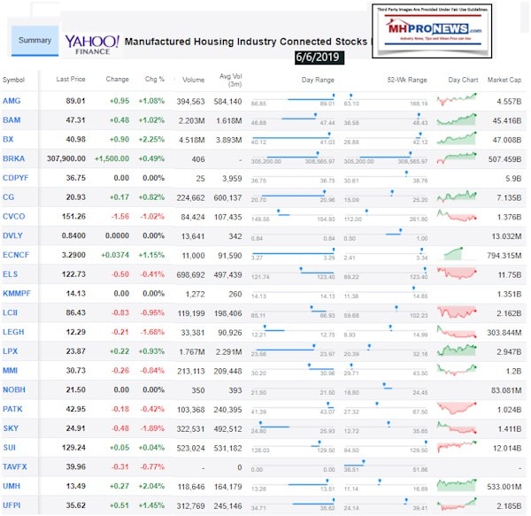Open the LCII ticker link
Screen dimensions: 531x516
point(10,312)
